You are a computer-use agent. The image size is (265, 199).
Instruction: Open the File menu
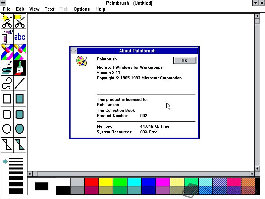click(7, 9)
